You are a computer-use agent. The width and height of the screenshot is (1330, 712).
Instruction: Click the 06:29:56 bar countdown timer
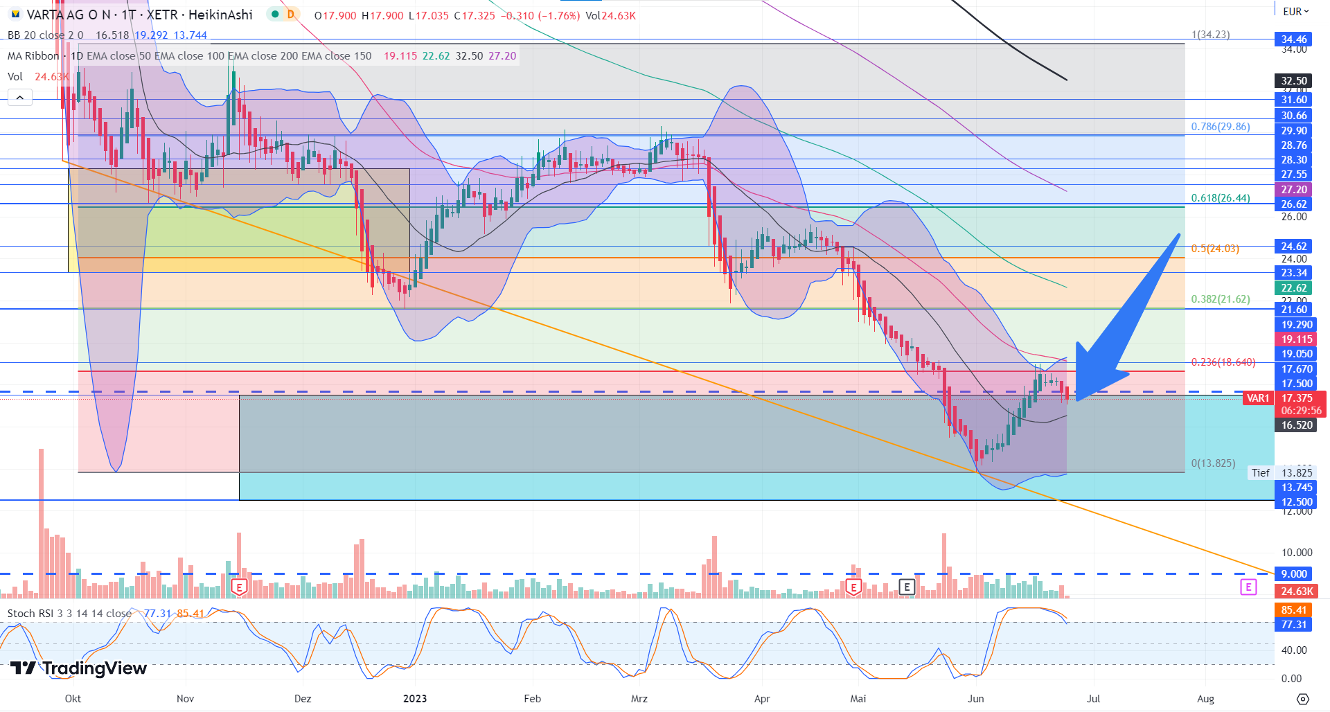pos(1301,411)
